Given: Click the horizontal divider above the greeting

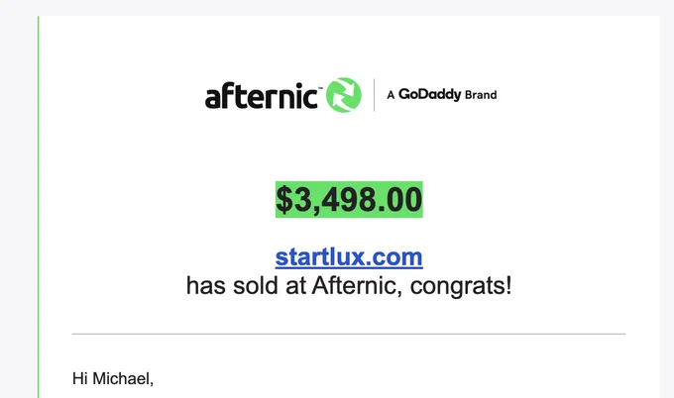Looking at the screenshot, I should 349,334.
